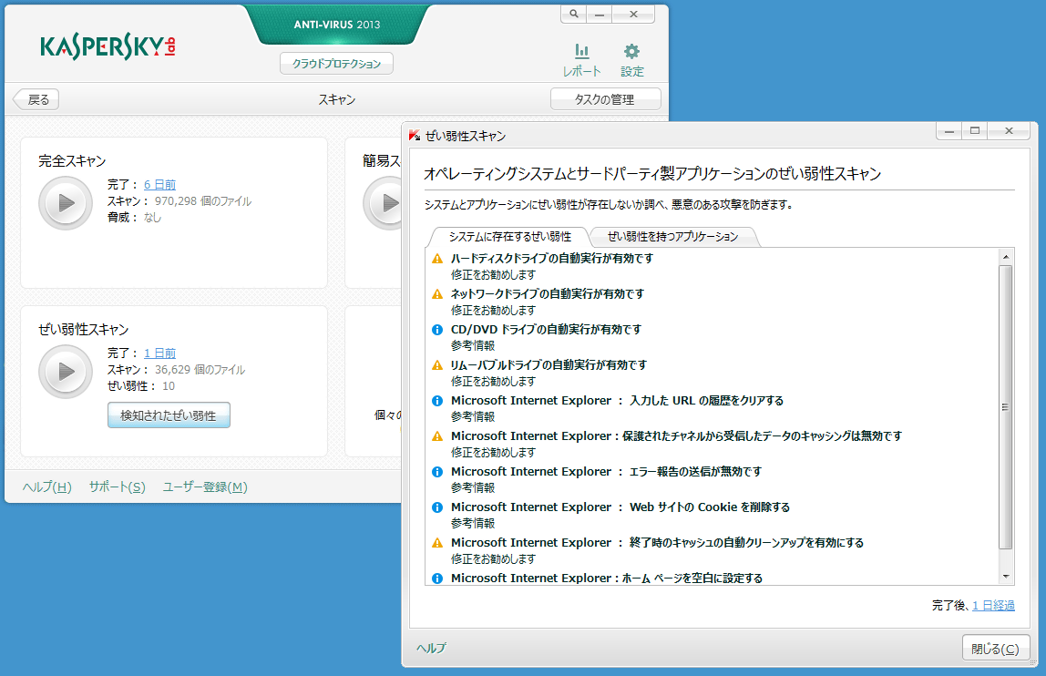The width and height of the screenshot is (1046, 676).
Task: Open the レポート (reports) chart icon
Action: [581, 51]
